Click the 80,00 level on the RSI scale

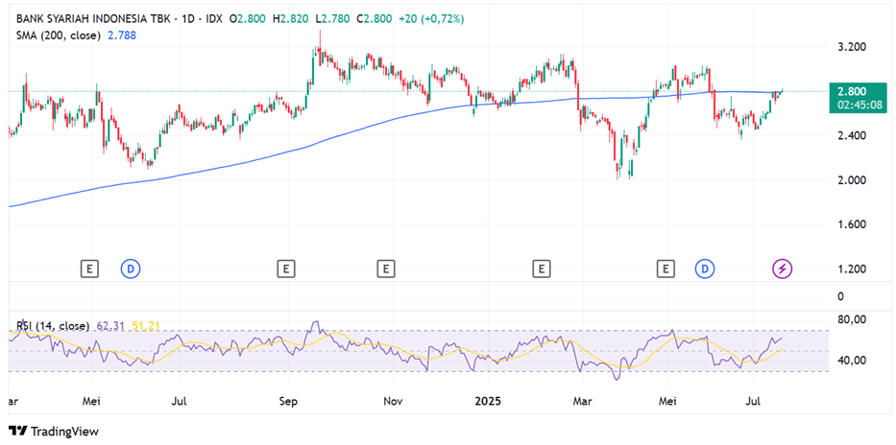click(x=853, y=319)
